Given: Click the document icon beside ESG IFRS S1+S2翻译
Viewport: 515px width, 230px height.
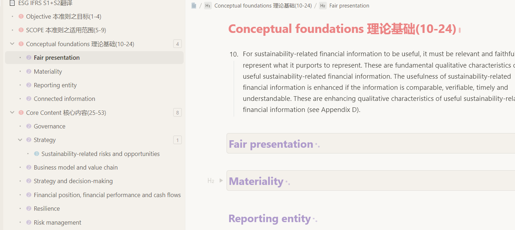Looking at the screenshot, I should (12, 3).
